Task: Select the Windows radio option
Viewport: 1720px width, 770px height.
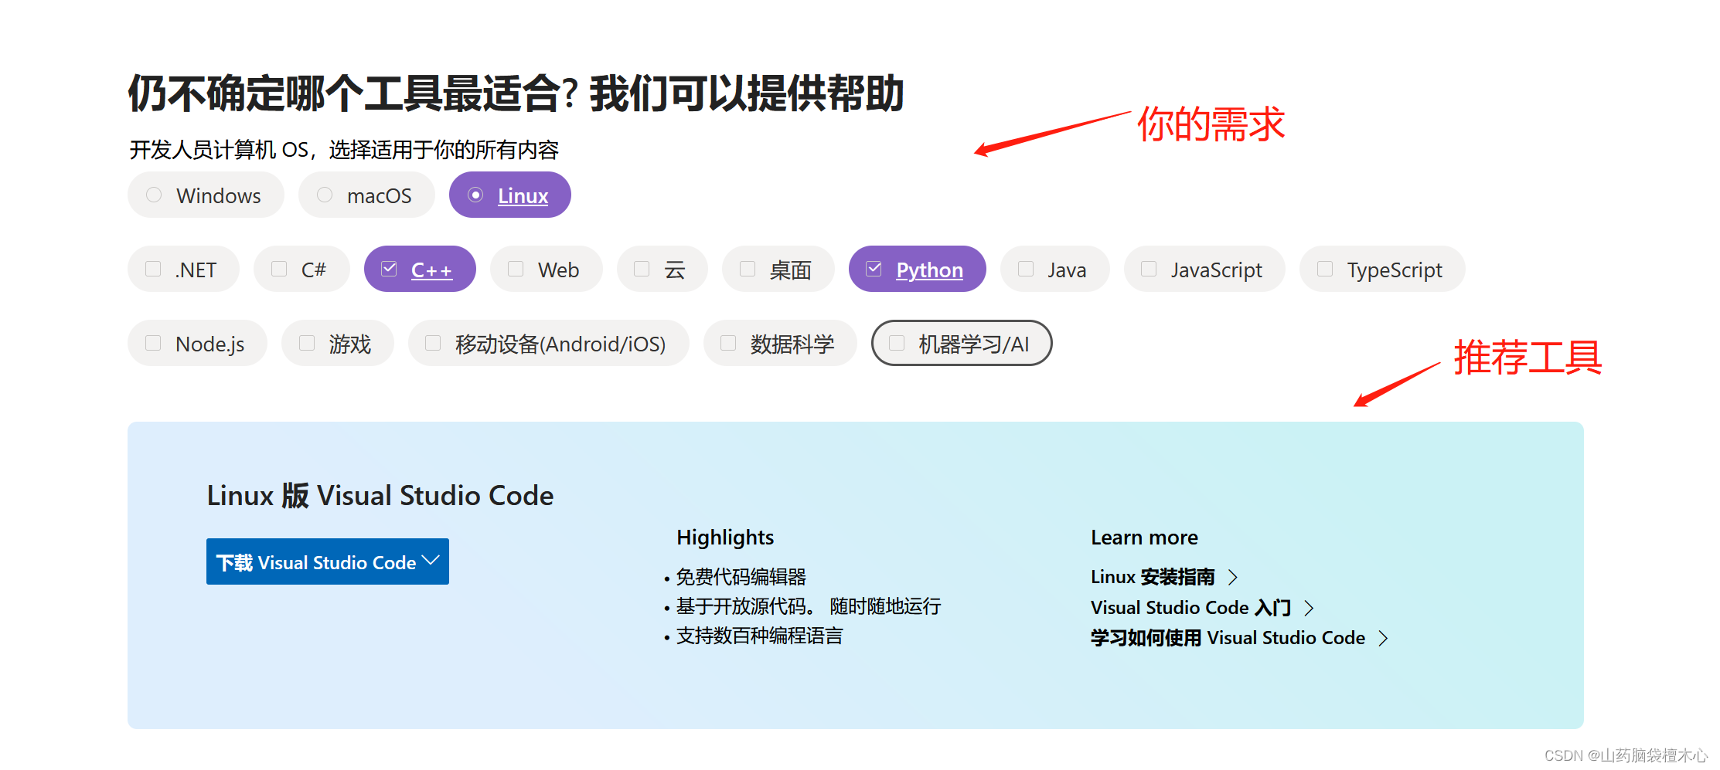Action: click(206, 195)
